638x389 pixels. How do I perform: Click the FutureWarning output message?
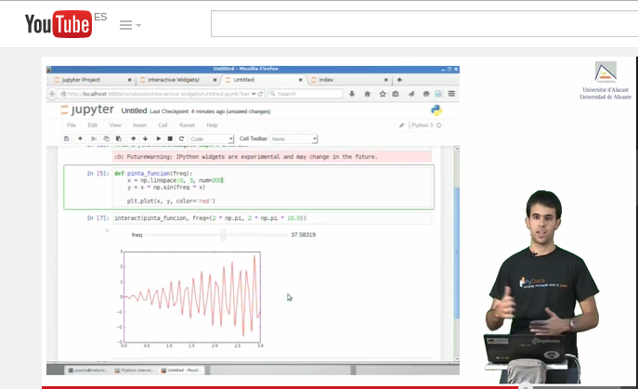click(x=272, y=157)
